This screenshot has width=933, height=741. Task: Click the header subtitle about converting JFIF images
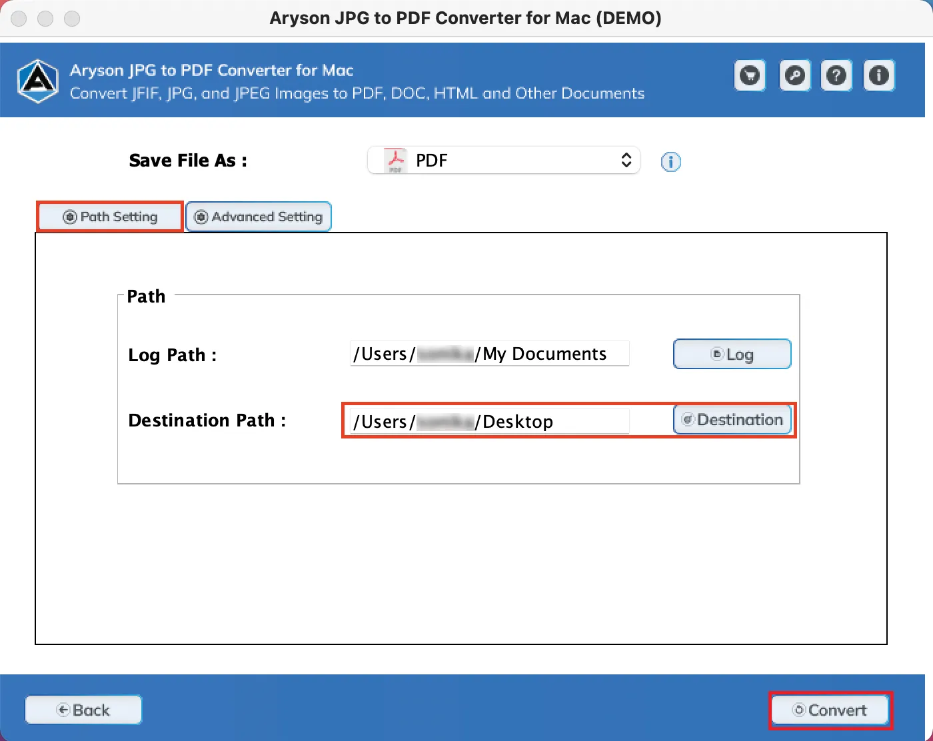point(357,93)
